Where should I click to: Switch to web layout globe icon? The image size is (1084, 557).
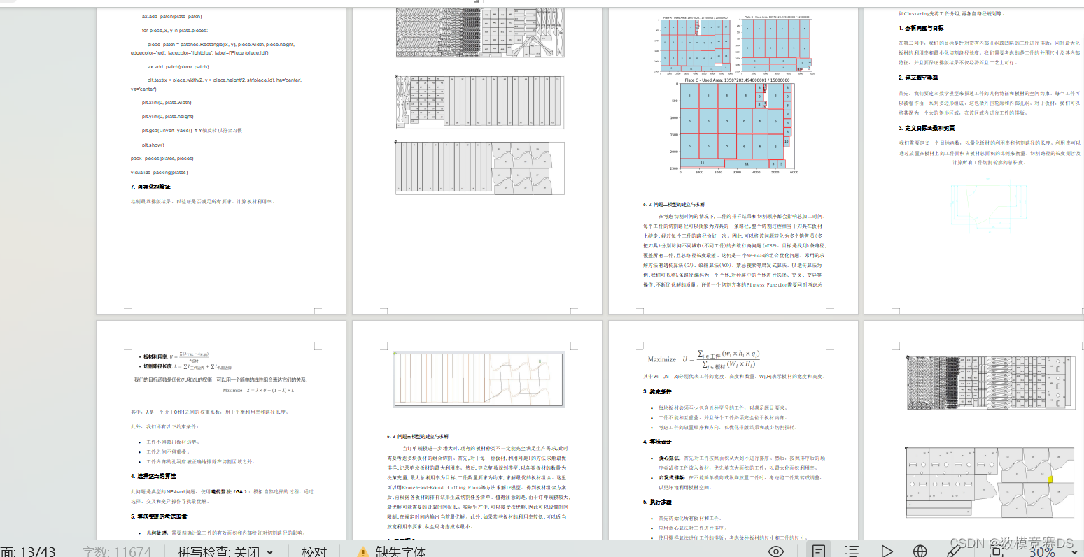(920, 551)
